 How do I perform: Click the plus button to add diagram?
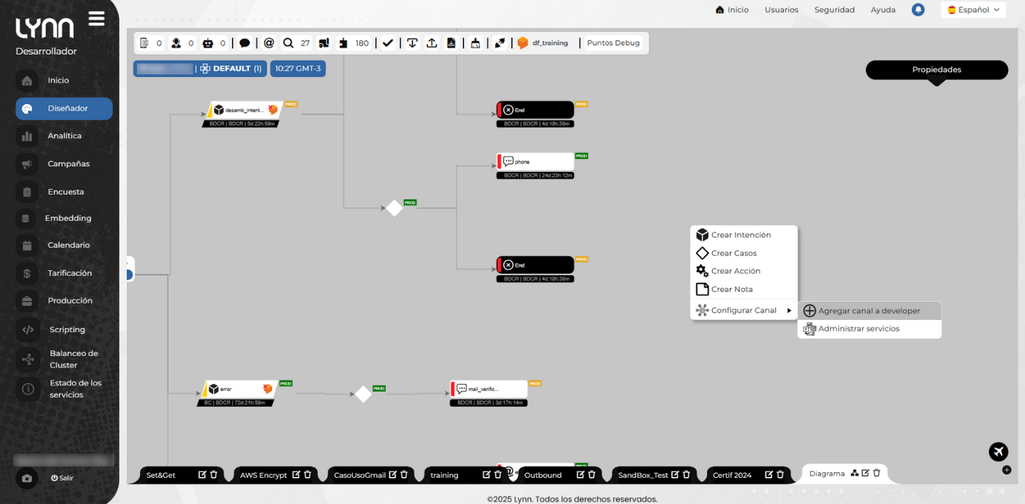point(1006,470)
